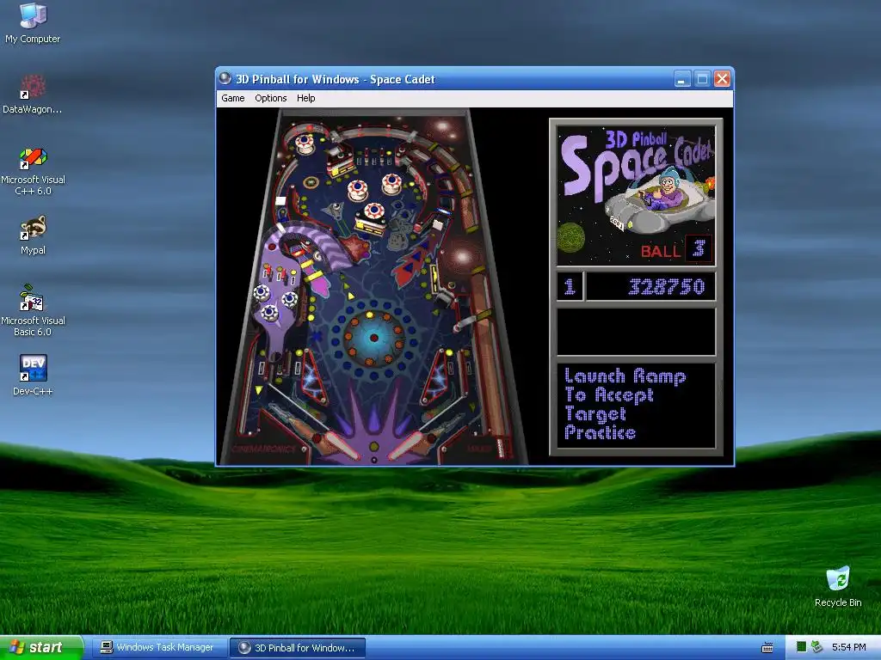The height and width of the screenshot is (660, 881).
Task: Select the DataWagon desktop shortcut
Action: click(x=32, y=95)
